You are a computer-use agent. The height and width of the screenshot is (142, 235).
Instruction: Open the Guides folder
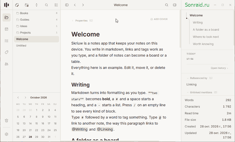(37, 20)
